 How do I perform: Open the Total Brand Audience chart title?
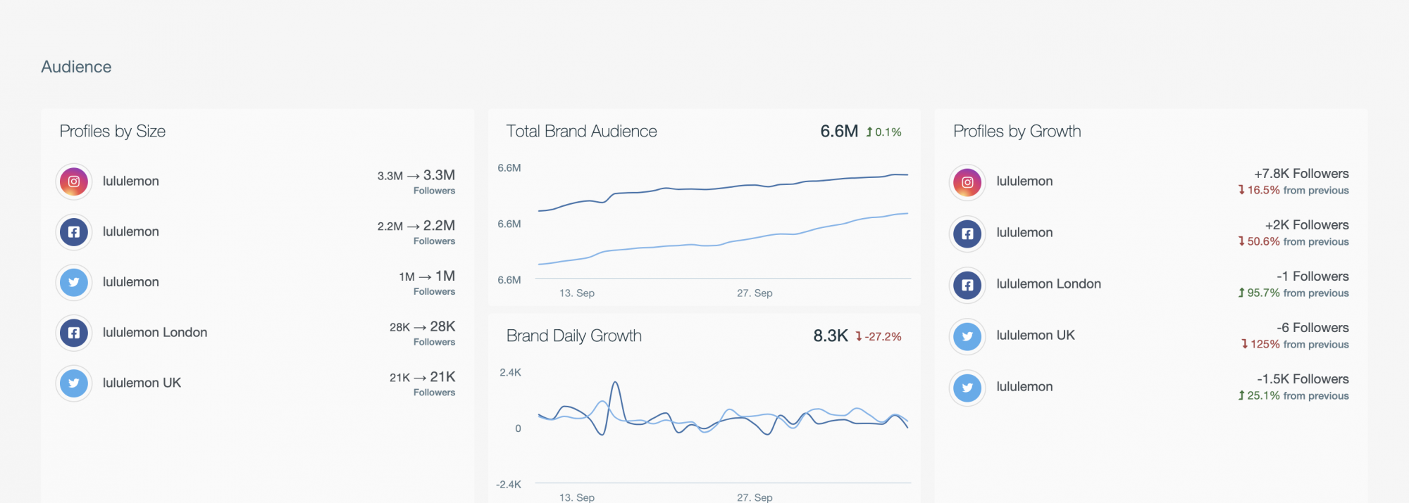tap(581, 132)
